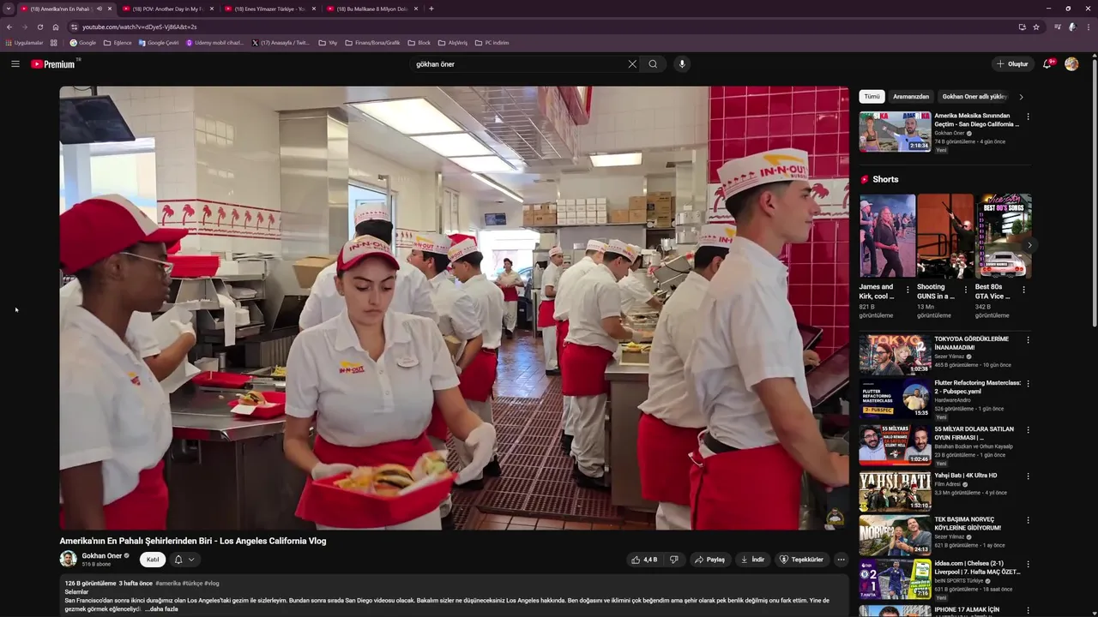This screenshot has height=617, width=1098.
Task: Open site information icon in address bar
Action: coord(75,27)
